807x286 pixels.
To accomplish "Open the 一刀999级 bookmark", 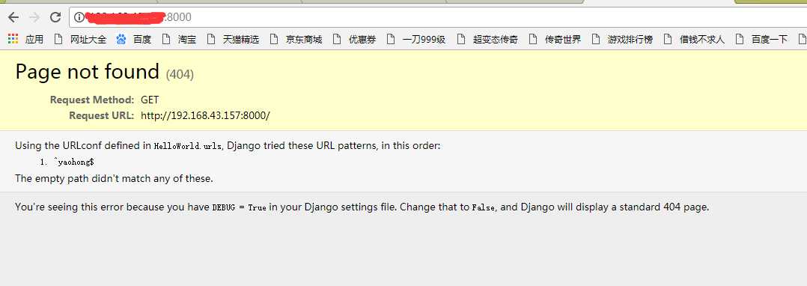I will click(416, 39).
